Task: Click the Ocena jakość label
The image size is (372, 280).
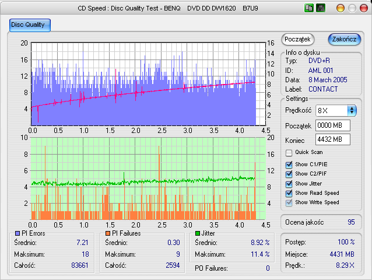Action: click(x=304, y=222)
